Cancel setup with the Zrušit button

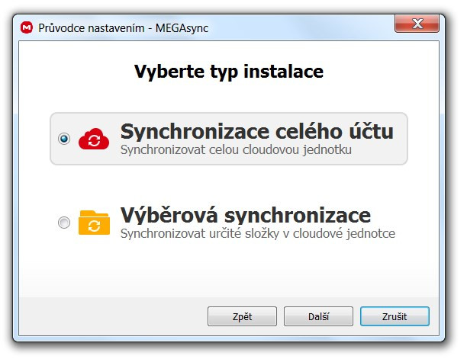pos(395,316)
